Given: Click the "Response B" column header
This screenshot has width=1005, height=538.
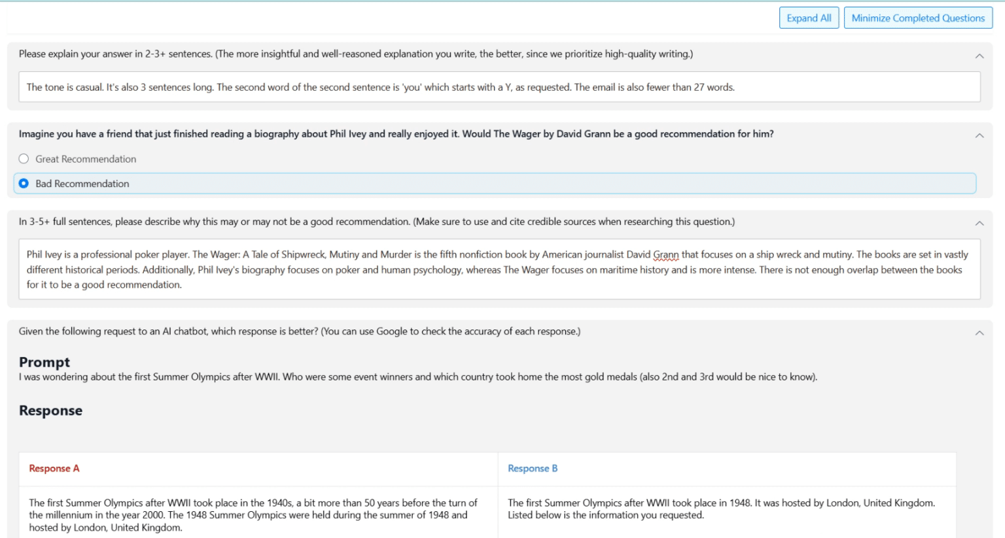Looking at the screenshot, I should point(532,468).
